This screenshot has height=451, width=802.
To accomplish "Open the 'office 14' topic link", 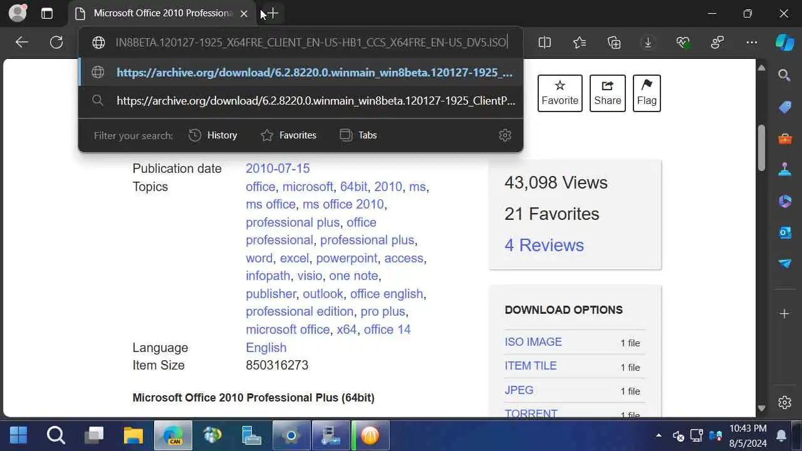I will 387,329.
